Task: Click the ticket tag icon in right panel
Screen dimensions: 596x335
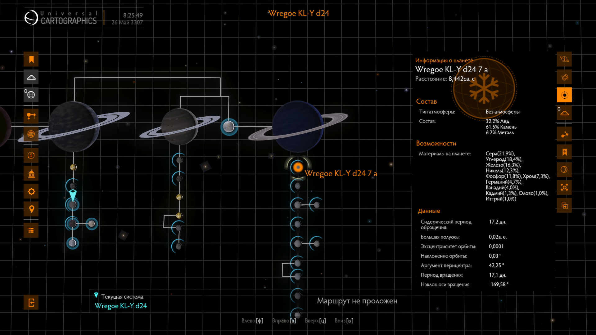Action: coord(564,77)
